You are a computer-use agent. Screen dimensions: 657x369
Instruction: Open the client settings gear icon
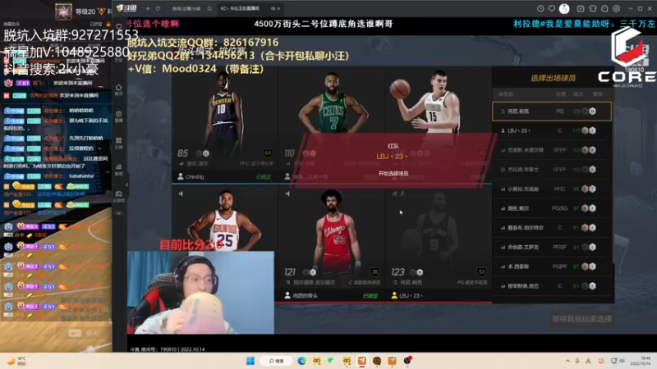(x=617, y=8)
